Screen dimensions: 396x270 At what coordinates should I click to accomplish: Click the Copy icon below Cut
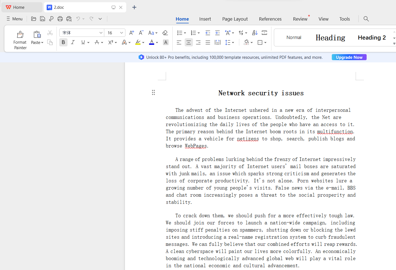pyautogui.click(x=50, y=42)
